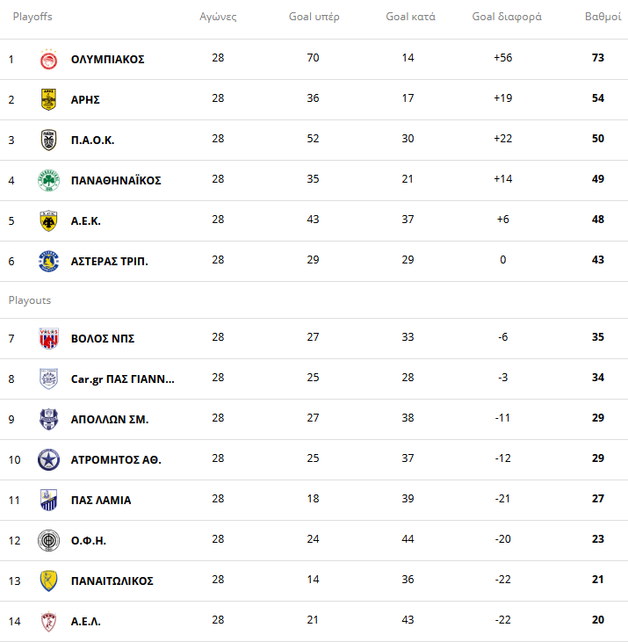This screenshot has height=642, width=628.
Task: Click the Volos NPS club crest
Action: point(48,339)
